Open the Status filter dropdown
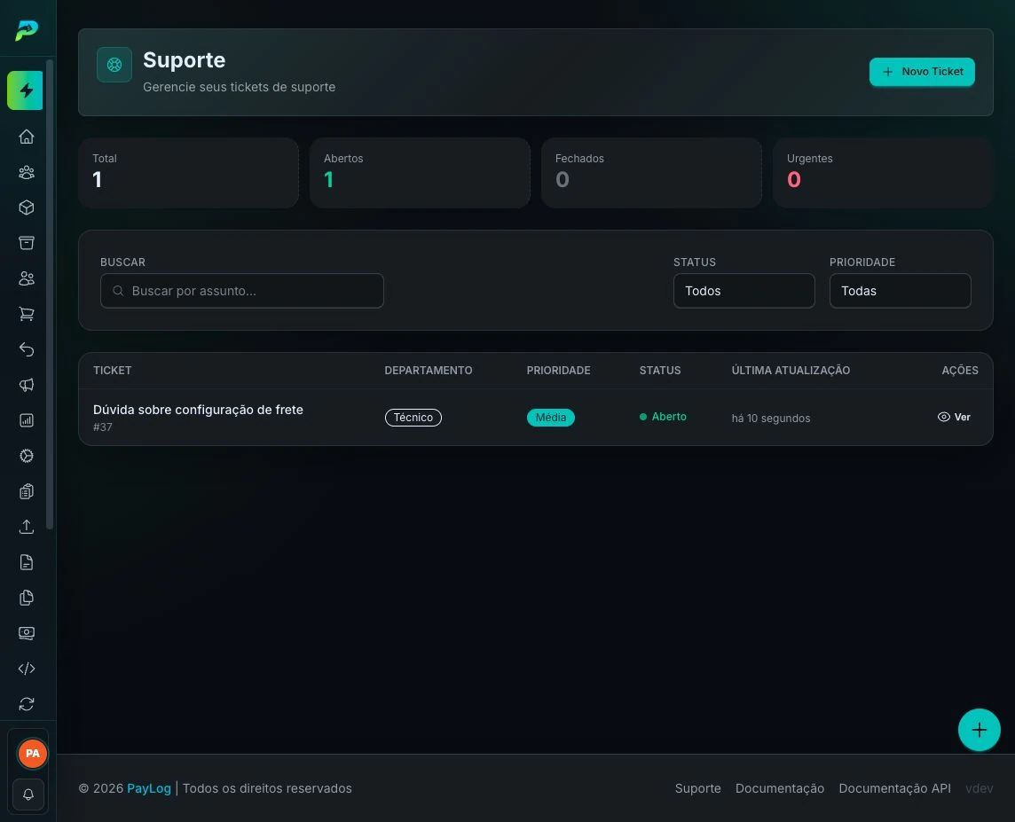The width and height of the screenshot is (1015, 822). [x=744, y=291]
